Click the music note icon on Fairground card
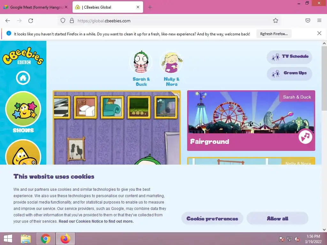This screenshot has height=245, width=327. pyautogui.click(x=305, y=137)
